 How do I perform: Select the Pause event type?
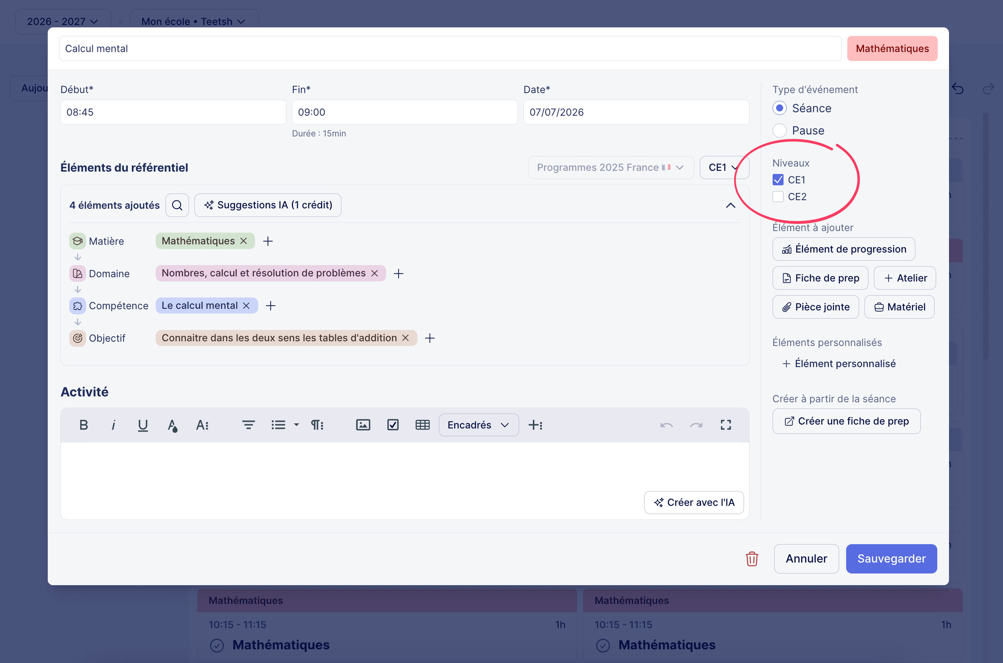click(x=779, y=131)
